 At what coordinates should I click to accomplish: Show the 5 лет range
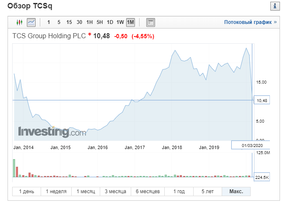[x=207, y=192]
